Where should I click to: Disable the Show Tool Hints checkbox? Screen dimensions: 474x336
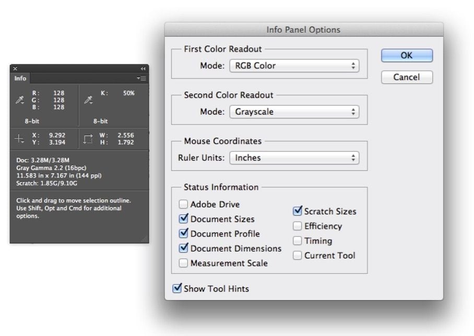(x=177, y=289)
